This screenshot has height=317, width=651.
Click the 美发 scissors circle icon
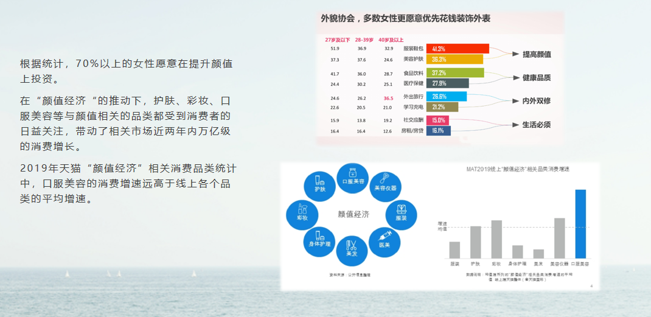(352, 251)
